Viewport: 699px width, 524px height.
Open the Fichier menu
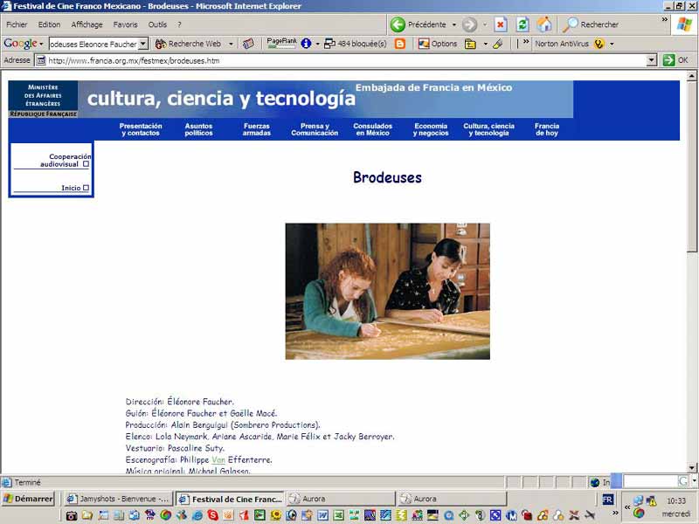[x=15, y=24]
